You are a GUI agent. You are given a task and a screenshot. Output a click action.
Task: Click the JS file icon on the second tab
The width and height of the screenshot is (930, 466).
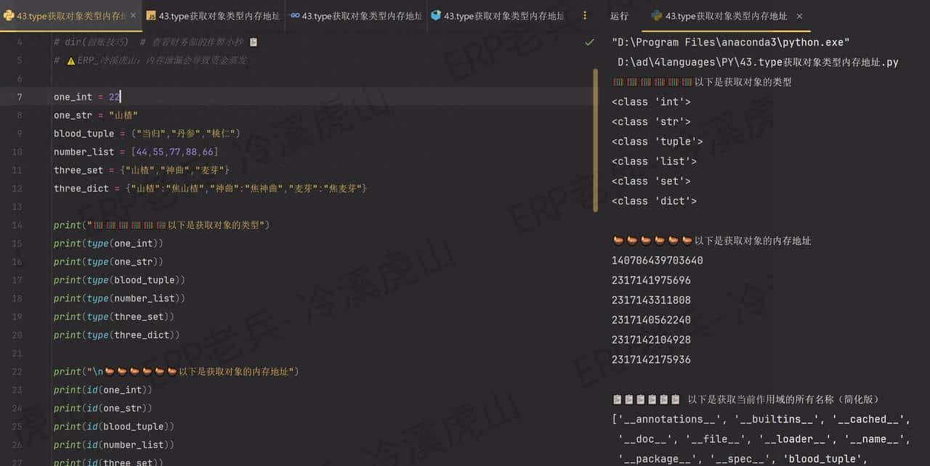click(150, 15)
